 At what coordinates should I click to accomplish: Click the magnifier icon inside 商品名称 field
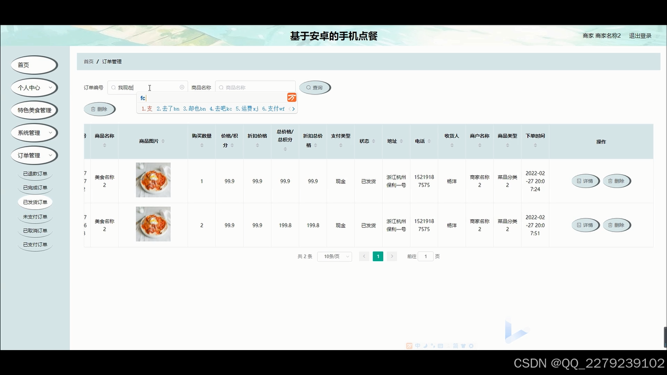[x=220, y=87]
